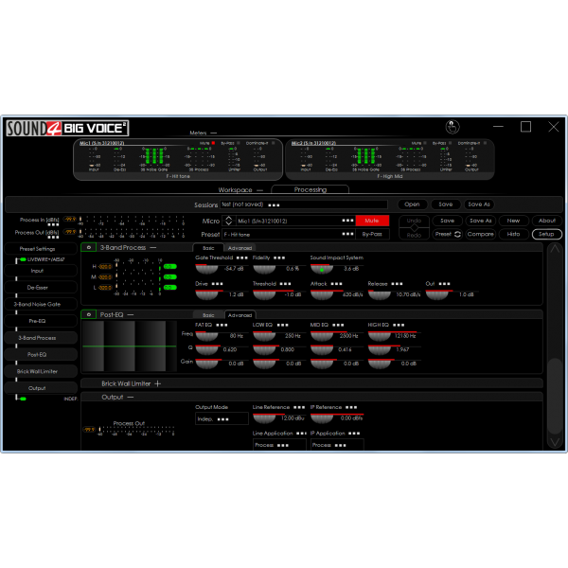Collapse the Workspace section
The height and width of the screenshot is (568, 568).
coord(259,190)
